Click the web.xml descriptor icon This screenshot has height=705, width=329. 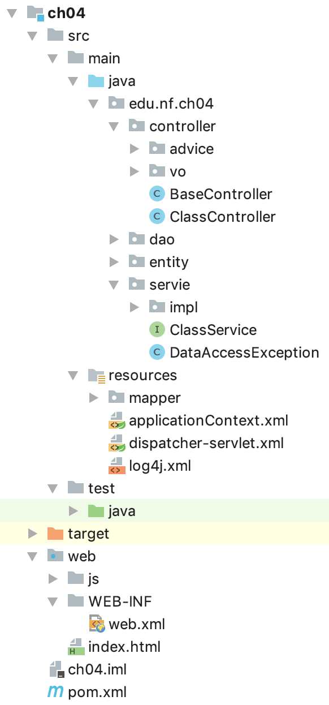pos(97,624)
